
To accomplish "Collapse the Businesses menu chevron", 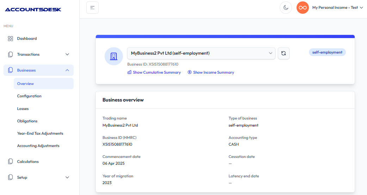I will point(67,70).
